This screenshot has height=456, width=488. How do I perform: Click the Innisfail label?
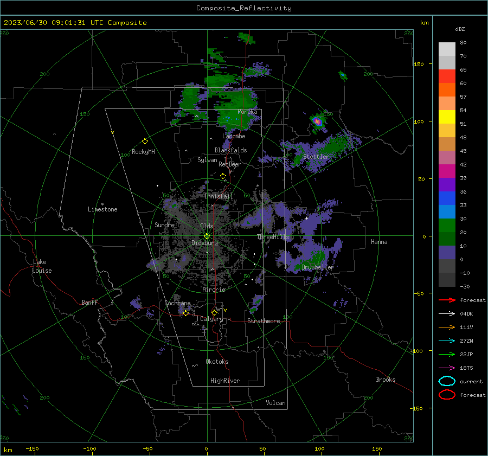[x=219, y=196]
